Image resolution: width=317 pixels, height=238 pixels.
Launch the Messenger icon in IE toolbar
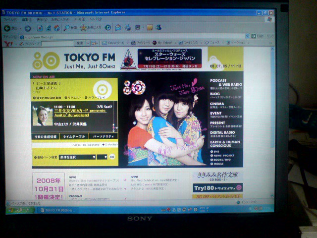click(158, 27)
